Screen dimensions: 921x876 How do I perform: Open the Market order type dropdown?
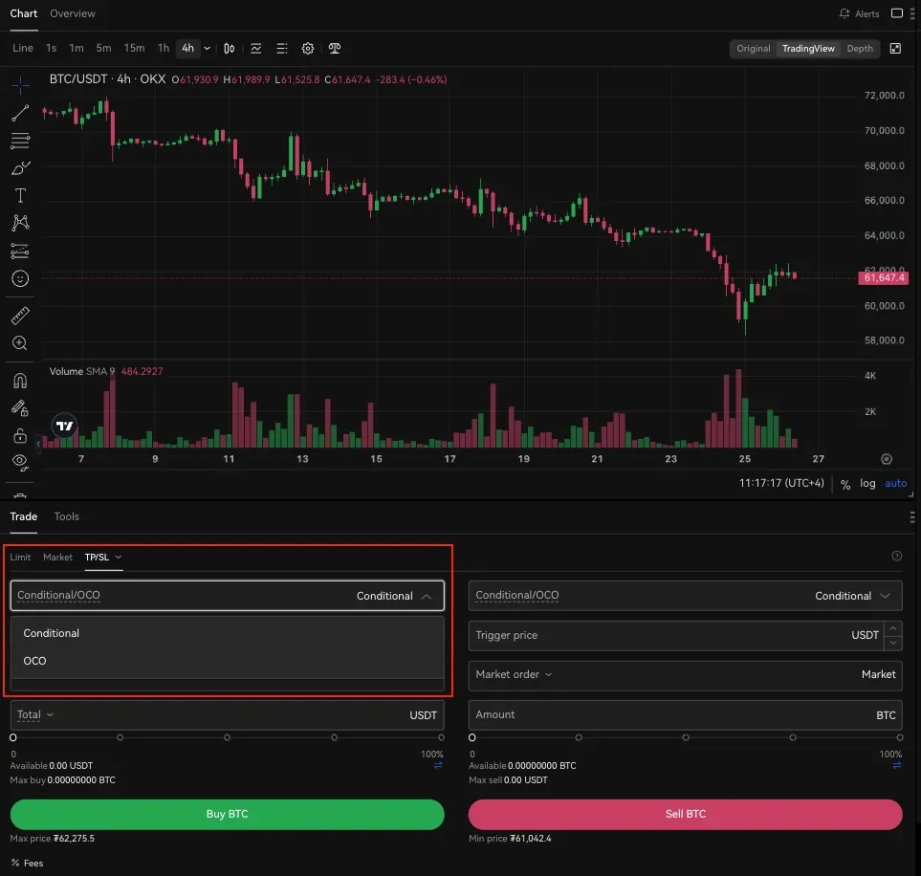(514, 674)
